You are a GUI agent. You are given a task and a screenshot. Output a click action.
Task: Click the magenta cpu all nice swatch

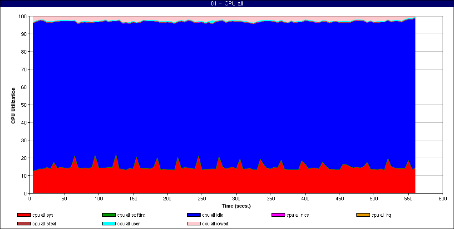tap(278, 215)
